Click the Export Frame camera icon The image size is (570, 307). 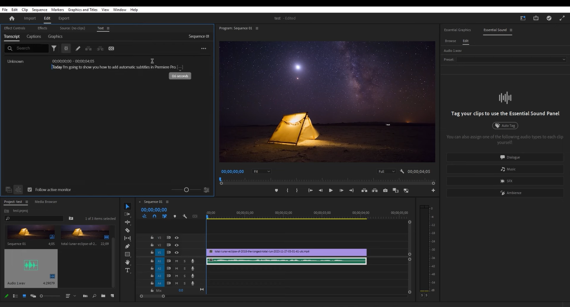coord(385,190)
